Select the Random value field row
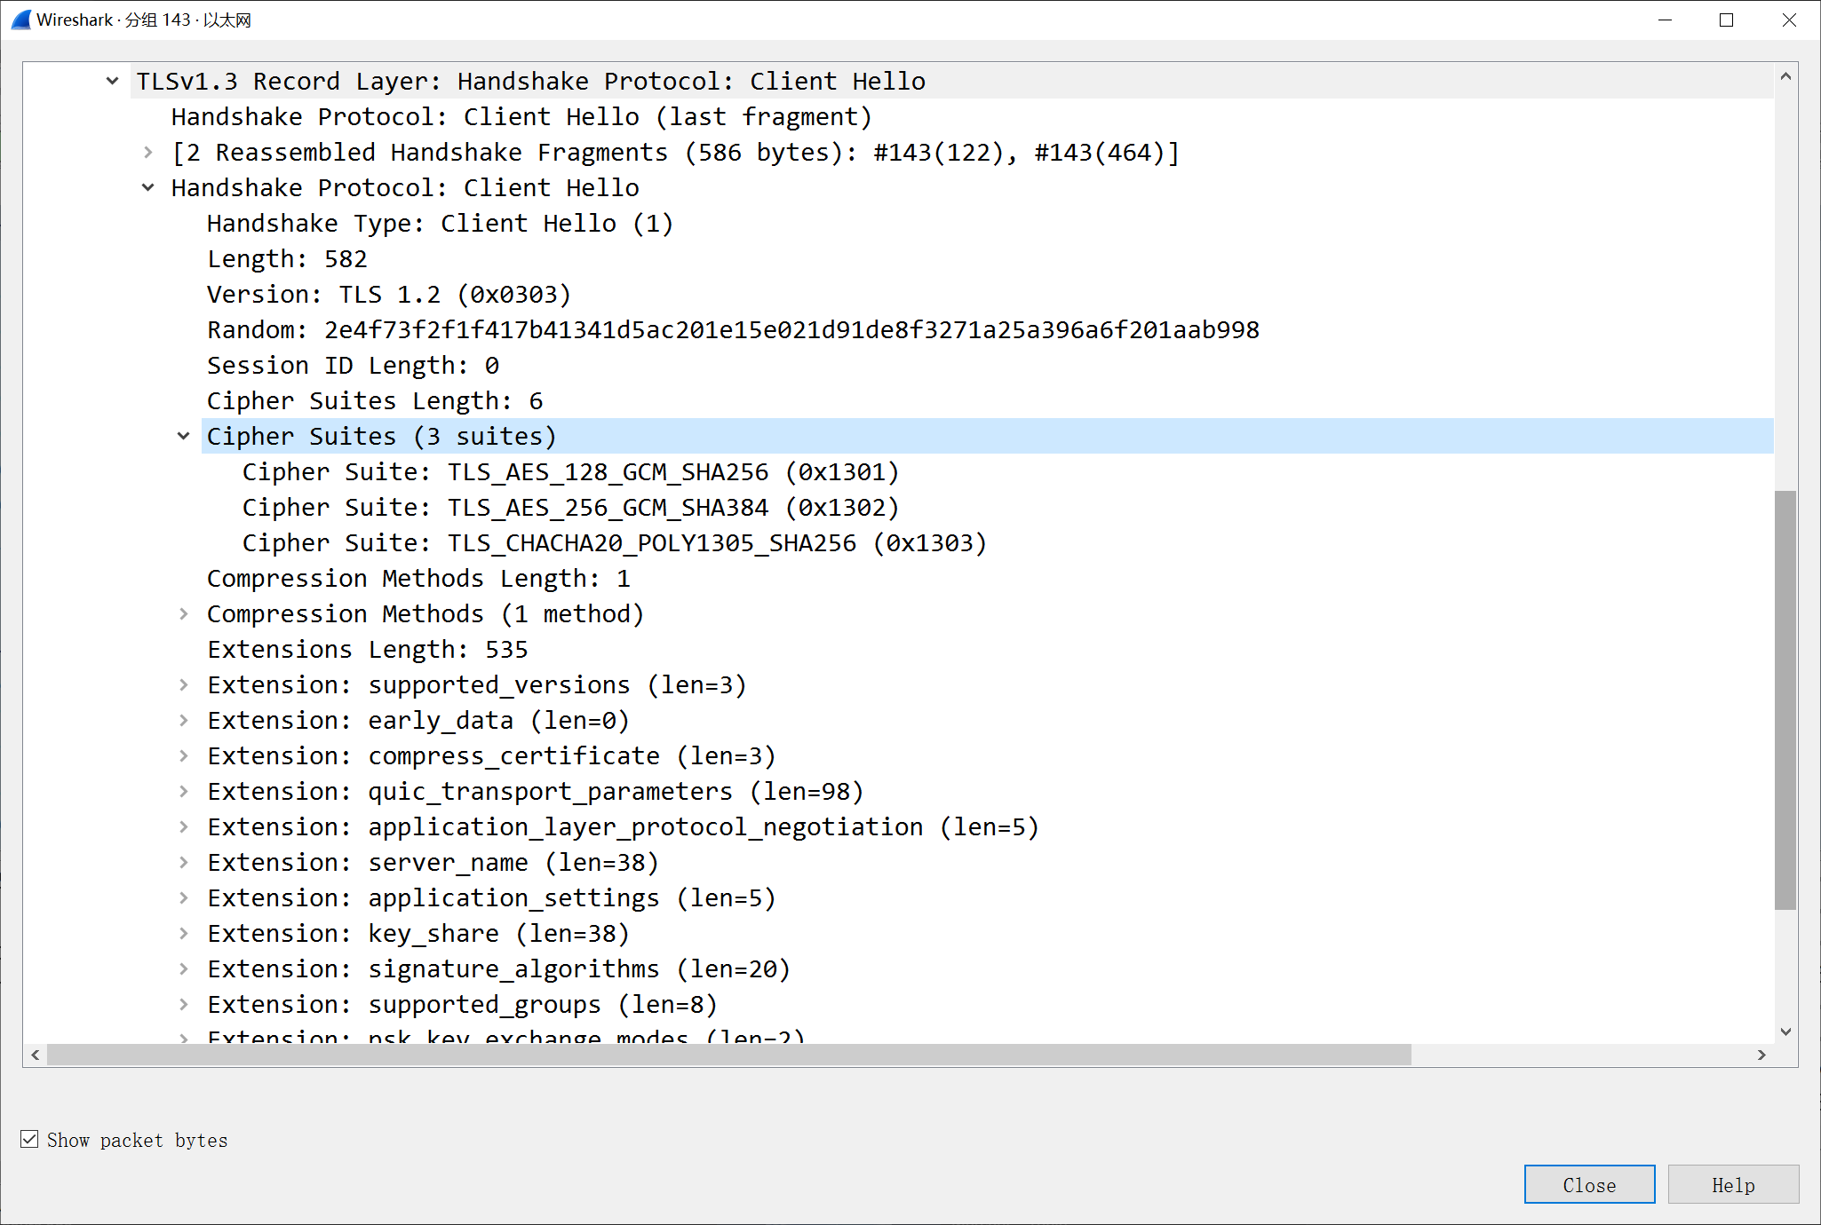Screen dimensions: 1821x1225 click(x=732, y=329)
